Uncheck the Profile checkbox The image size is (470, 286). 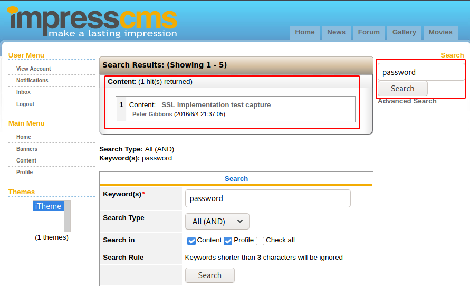pyautogui.click(x=228, y=241)
